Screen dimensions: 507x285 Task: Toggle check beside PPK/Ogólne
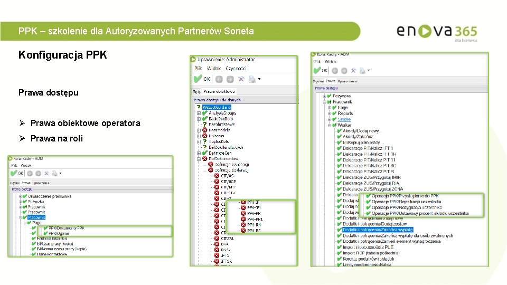(x=45, y=233)
